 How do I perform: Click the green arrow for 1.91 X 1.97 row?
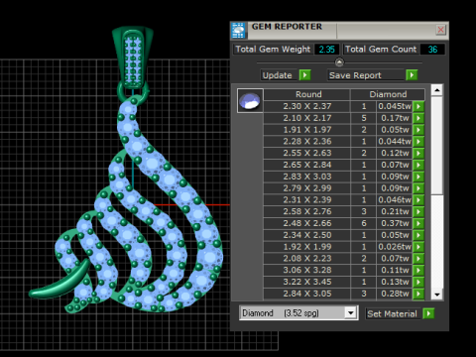(x=418, y=130)
